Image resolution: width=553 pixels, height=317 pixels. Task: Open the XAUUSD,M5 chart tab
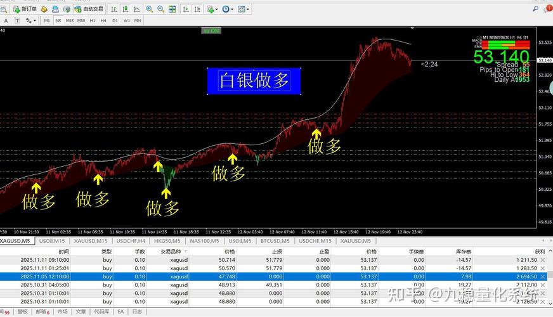coord(356,241)
